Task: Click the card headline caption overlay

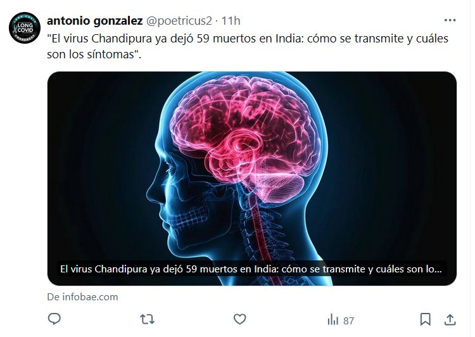Action: pyautogui.click(x=251, y=269)
